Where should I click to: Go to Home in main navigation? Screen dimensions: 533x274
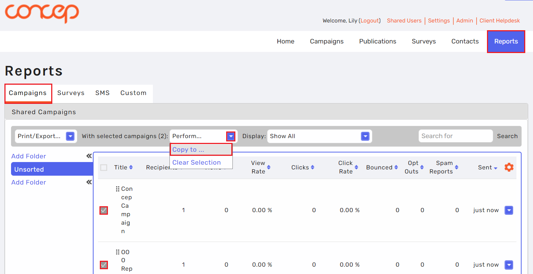point(285,41)
